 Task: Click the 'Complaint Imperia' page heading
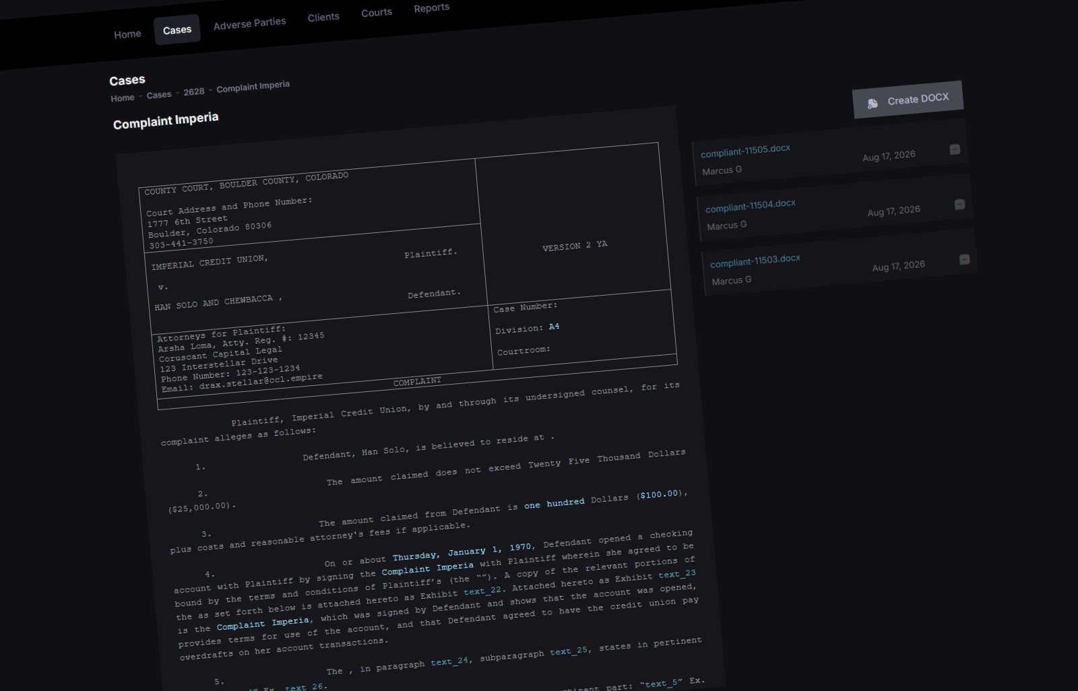(166, 121)
